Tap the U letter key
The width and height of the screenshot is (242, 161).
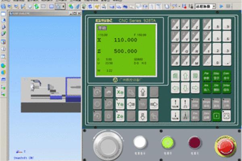tap(175, 36)
